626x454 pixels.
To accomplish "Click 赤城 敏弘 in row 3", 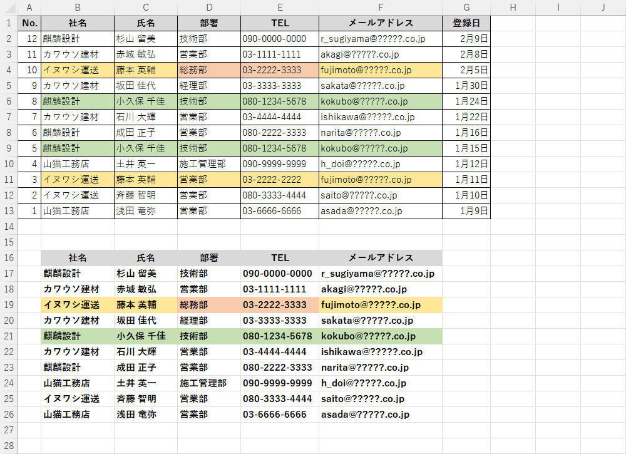I will coord(146,54).
